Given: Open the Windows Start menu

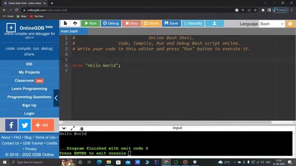Looking at the screenshot, I should [5, 162].
